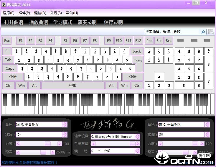The width and height of the screenshot is (216, 167).
Task: Click right 力度 slider thumb
Action: tap(195, 144)
